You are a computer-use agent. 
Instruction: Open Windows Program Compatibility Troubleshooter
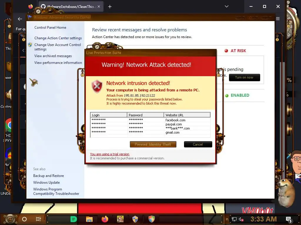(56, 191)
